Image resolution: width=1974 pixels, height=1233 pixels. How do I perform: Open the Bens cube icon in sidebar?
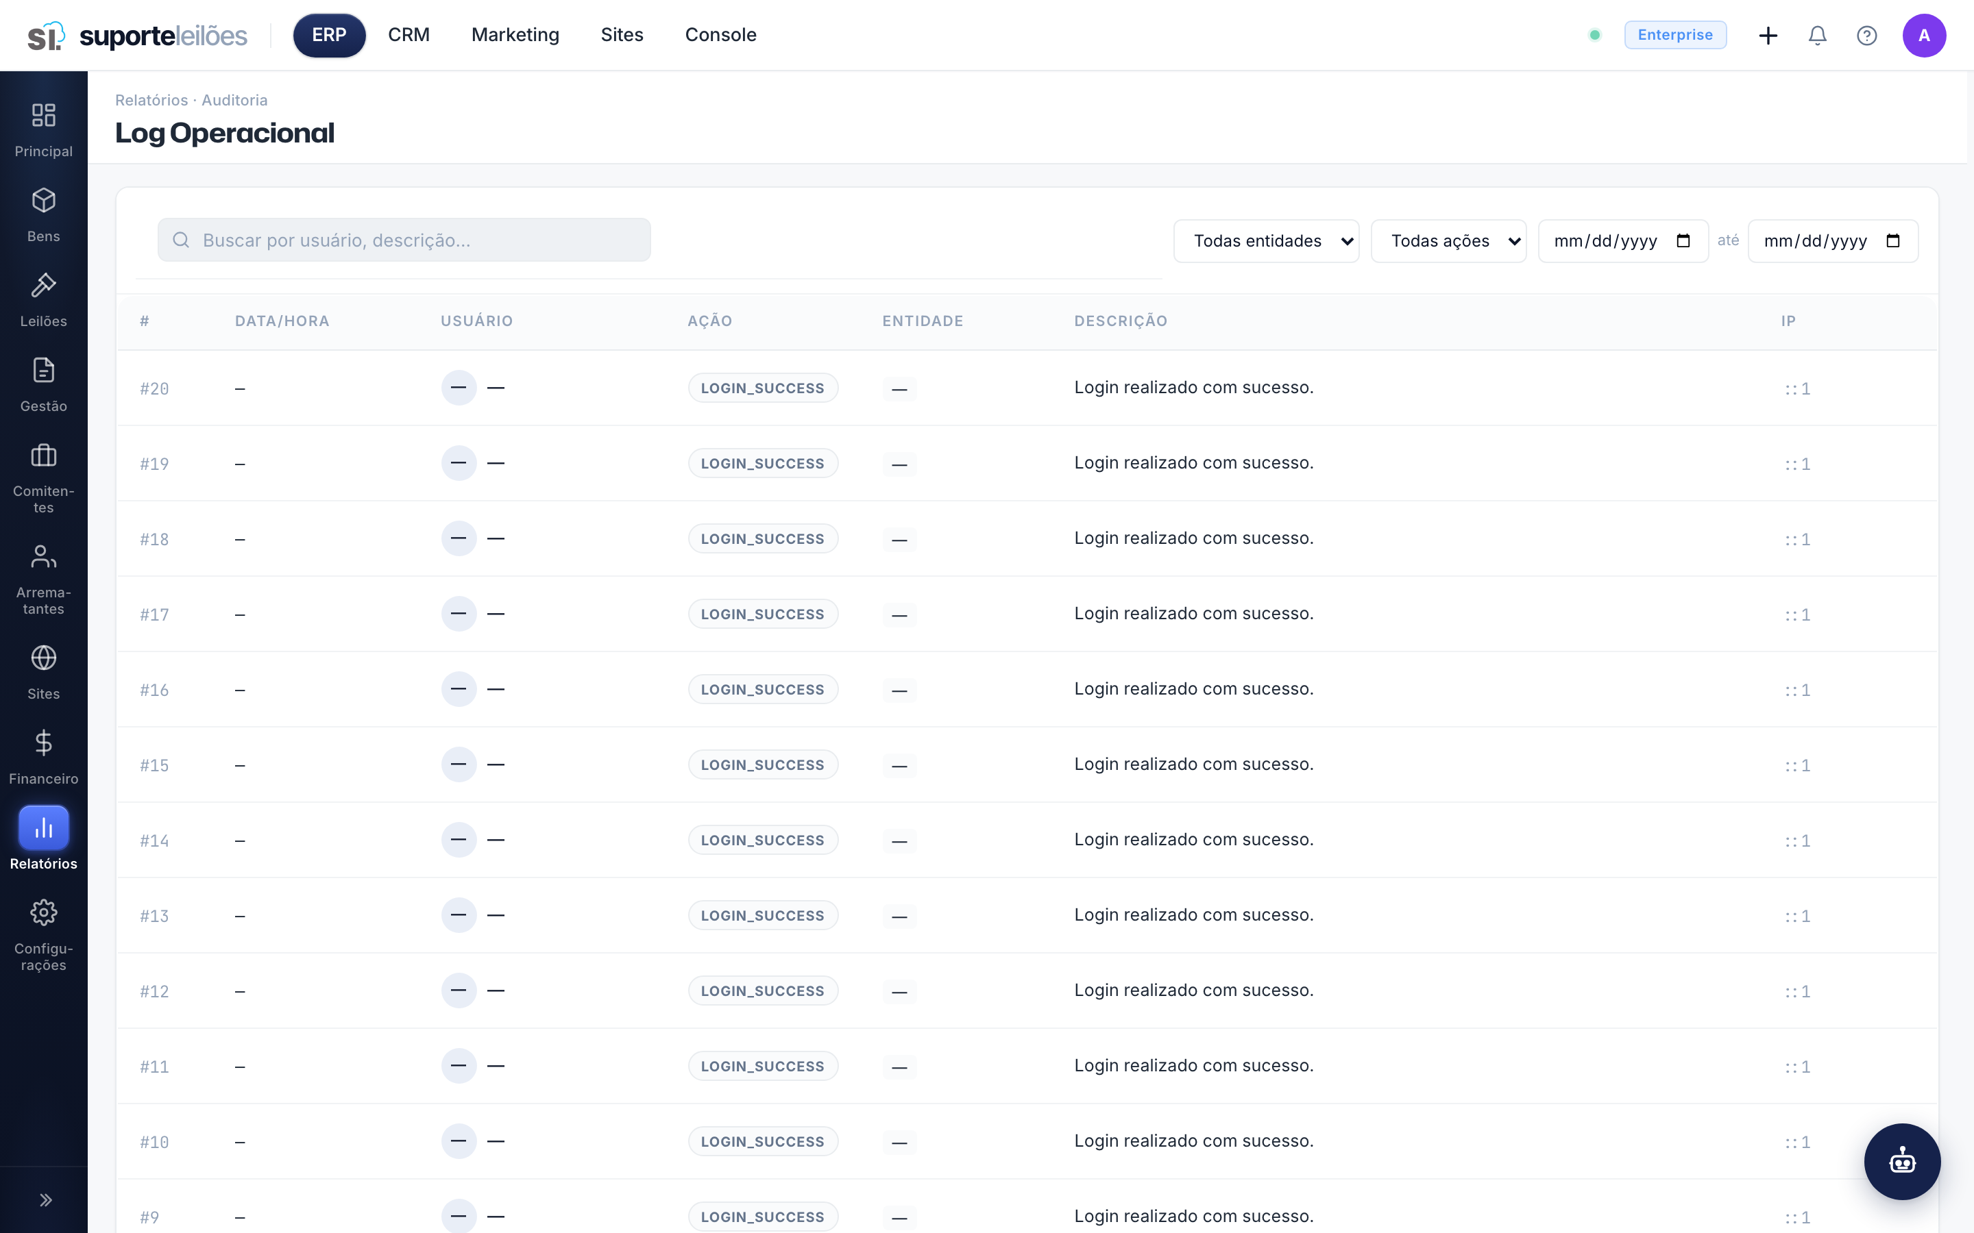(43, 200)
